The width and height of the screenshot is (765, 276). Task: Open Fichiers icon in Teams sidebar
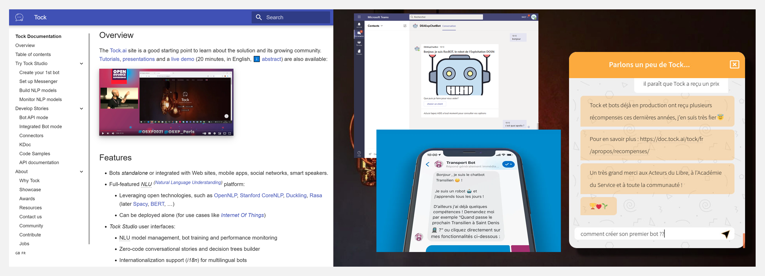(x=359, y=52)
